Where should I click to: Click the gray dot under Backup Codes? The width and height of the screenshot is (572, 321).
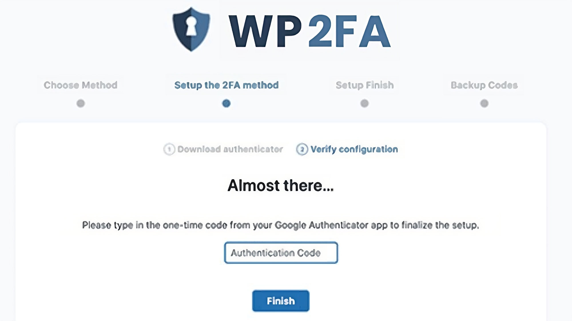click(x=484, y=103)
